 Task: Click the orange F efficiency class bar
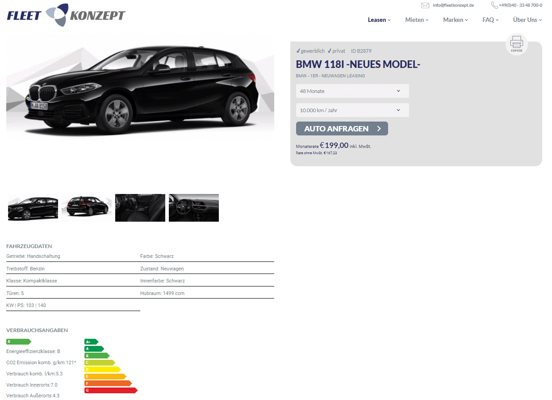pos(108,383)
